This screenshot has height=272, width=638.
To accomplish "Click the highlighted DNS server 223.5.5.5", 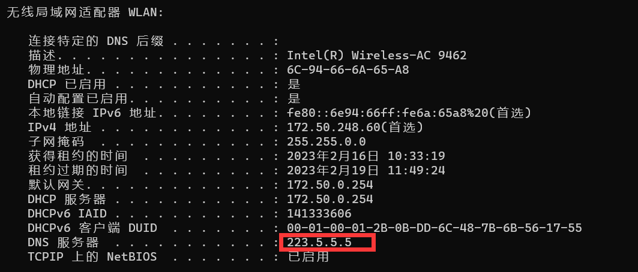I will pyautogui.click(x=319, y=243).
